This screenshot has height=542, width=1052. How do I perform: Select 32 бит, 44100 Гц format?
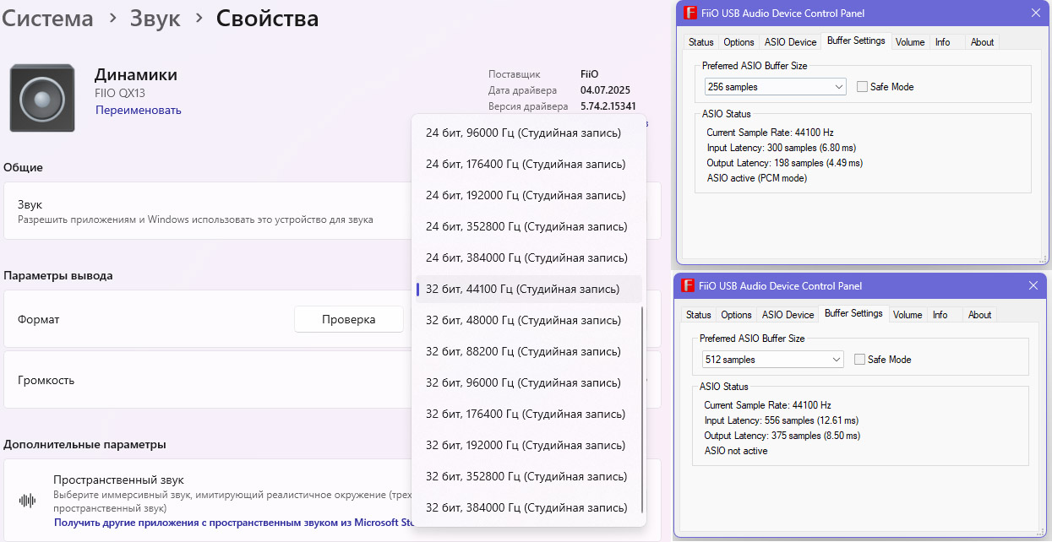528,289
